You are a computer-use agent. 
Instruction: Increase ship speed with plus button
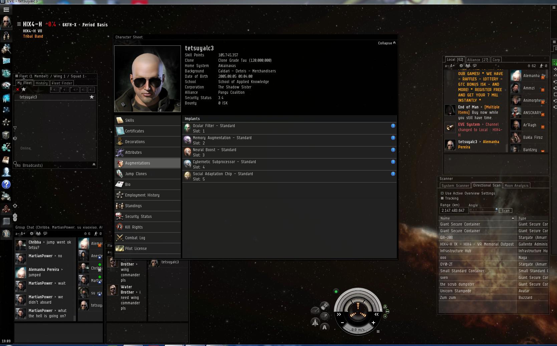click(373, 323)
